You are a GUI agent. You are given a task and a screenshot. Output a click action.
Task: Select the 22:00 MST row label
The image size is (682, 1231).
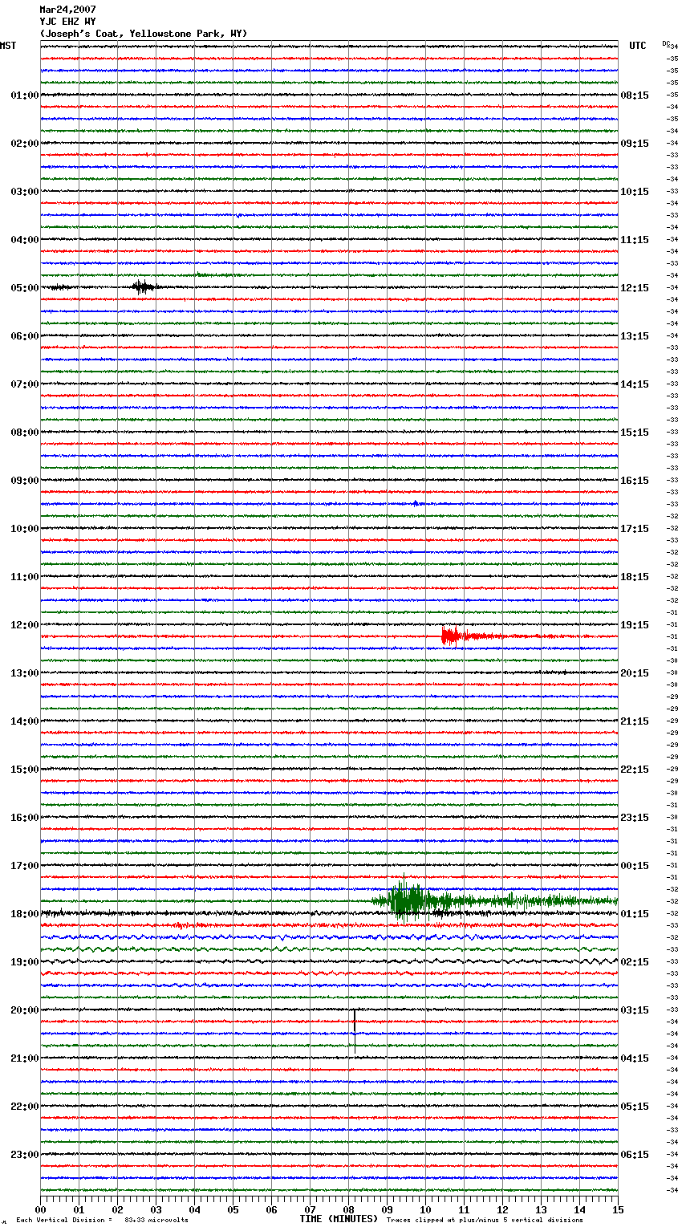[x=25, y=1107]
